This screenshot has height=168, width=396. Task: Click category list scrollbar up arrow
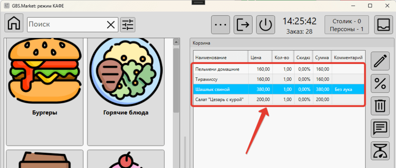176,42
